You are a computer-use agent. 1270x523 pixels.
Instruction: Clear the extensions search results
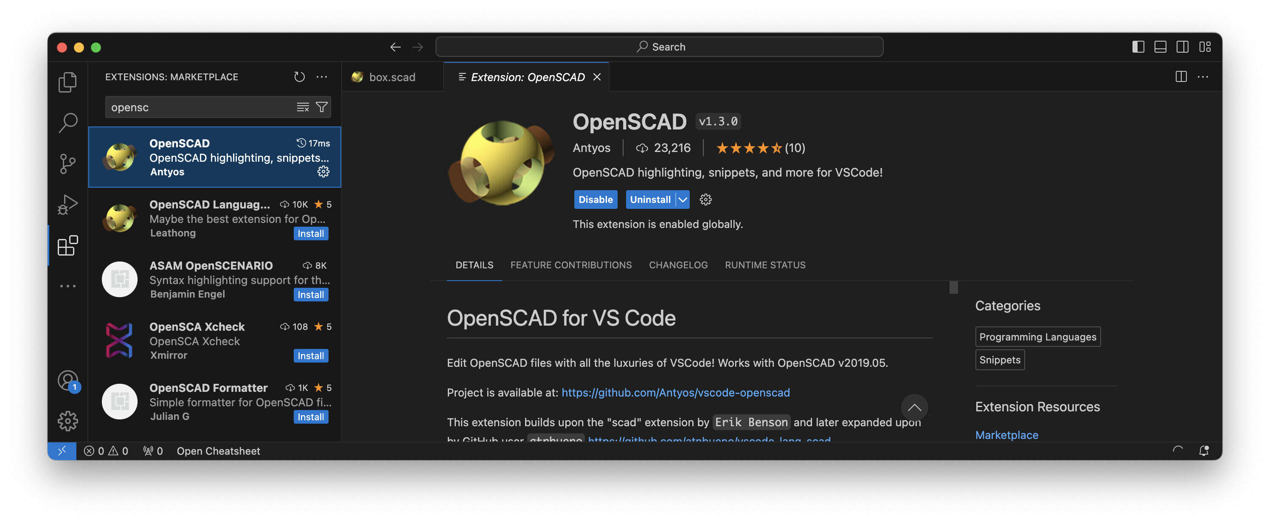[303, 107]
